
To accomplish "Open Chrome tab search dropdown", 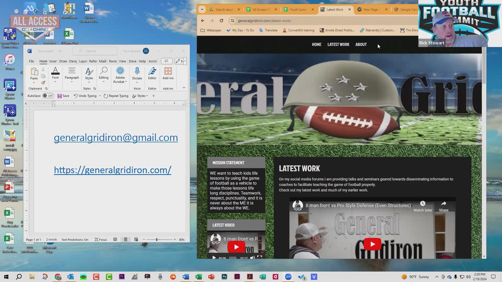I will pos(202,9).
